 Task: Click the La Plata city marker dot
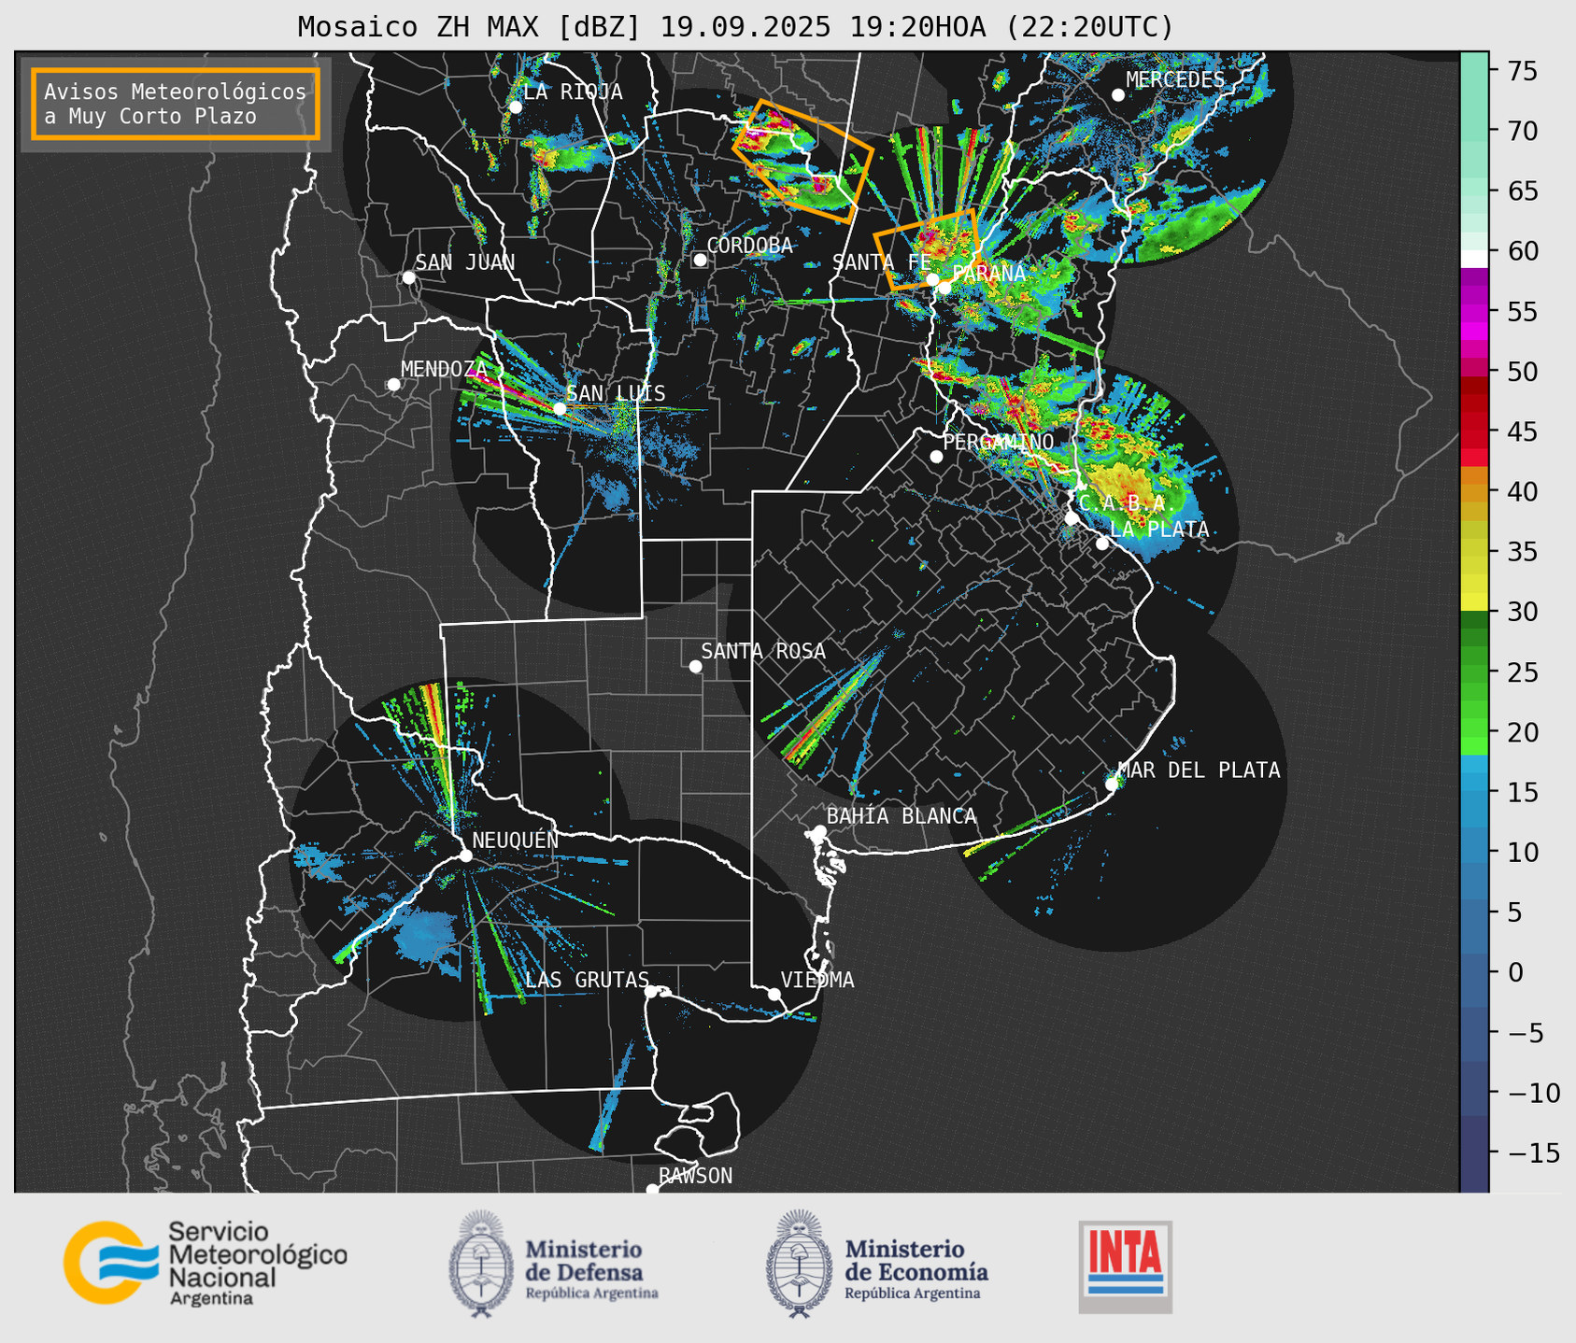click(x=1102, y=544)
